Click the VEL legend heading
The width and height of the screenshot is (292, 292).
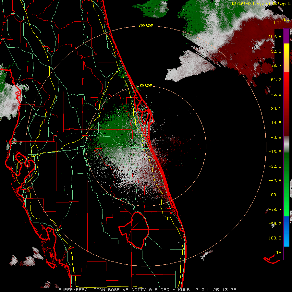[x=285, y=19]
